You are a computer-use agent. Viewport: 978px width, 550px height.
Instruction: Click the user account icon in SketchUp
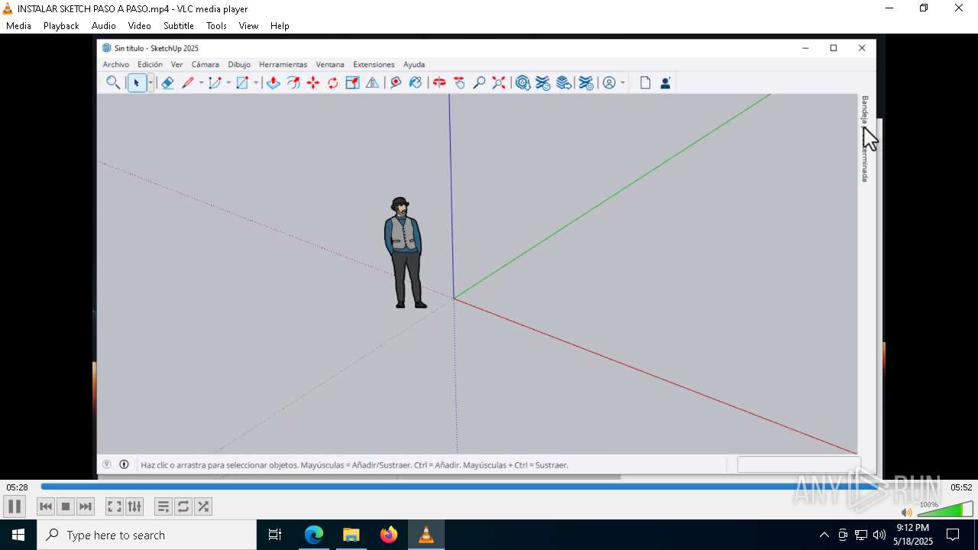[x=609, y=82]
